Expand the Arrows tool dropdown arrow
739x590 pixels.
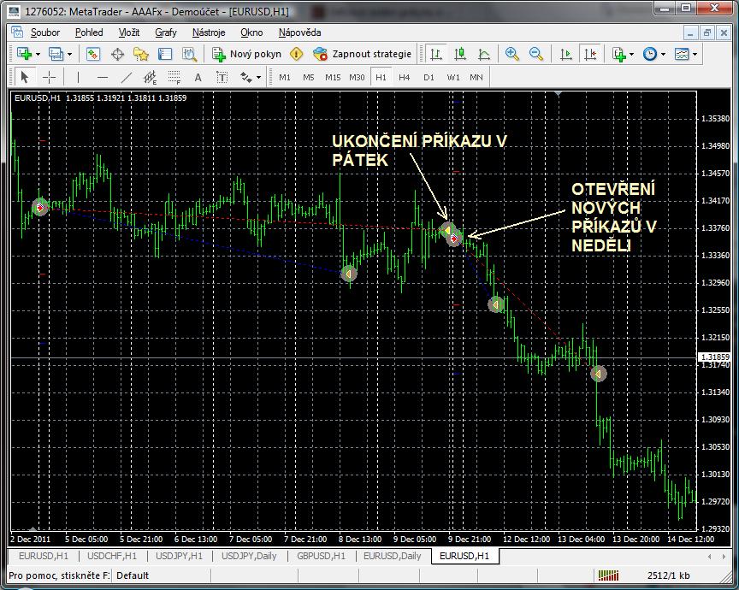(259, 77)
